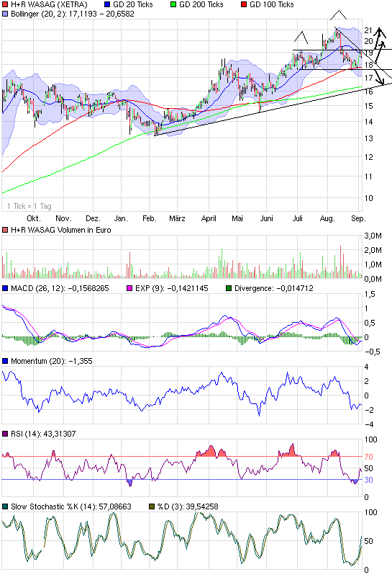392x585 pixels.
Task: Click the blue Momentum (20) legend swatch
Action: coord(5,361)
